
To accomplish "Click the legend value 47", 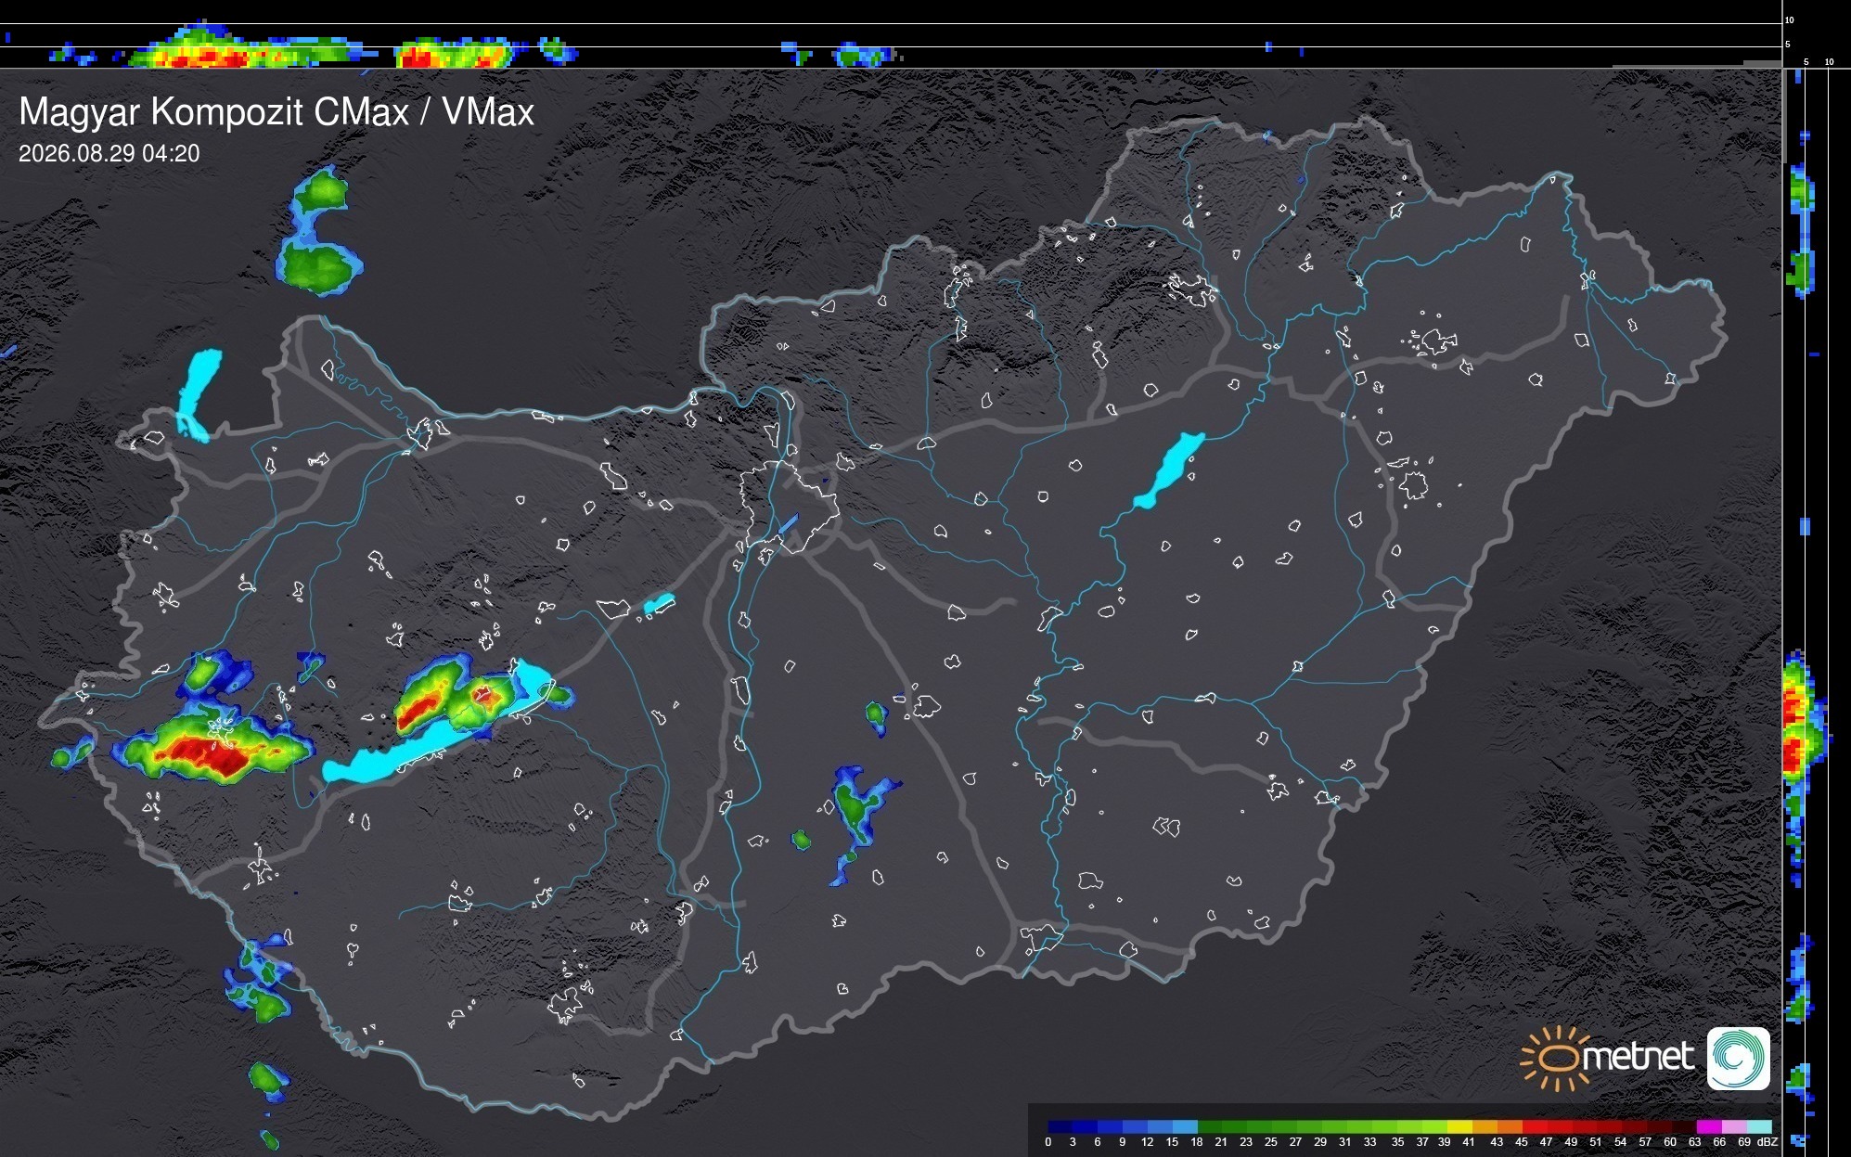I will coord(1546,1142).
